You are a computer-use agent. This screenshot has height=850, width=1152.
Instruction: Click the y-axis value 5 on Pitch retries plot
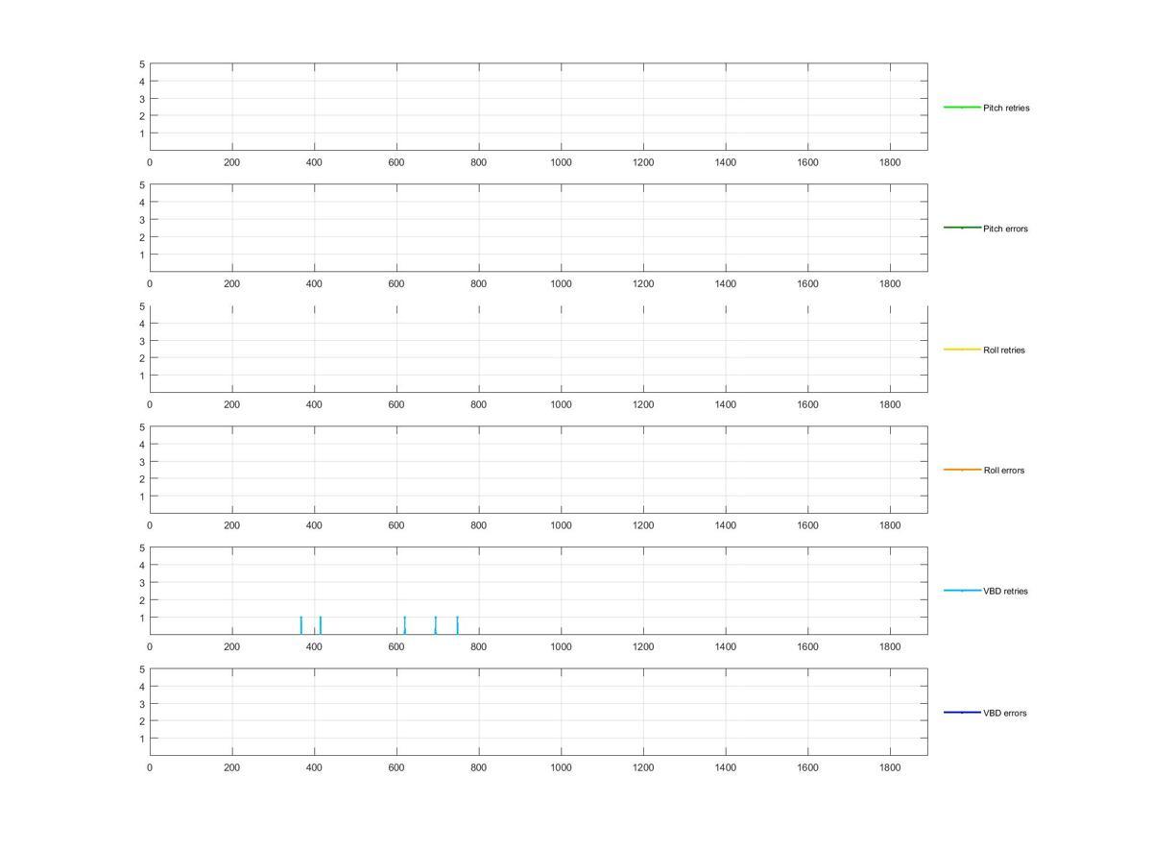142,64
